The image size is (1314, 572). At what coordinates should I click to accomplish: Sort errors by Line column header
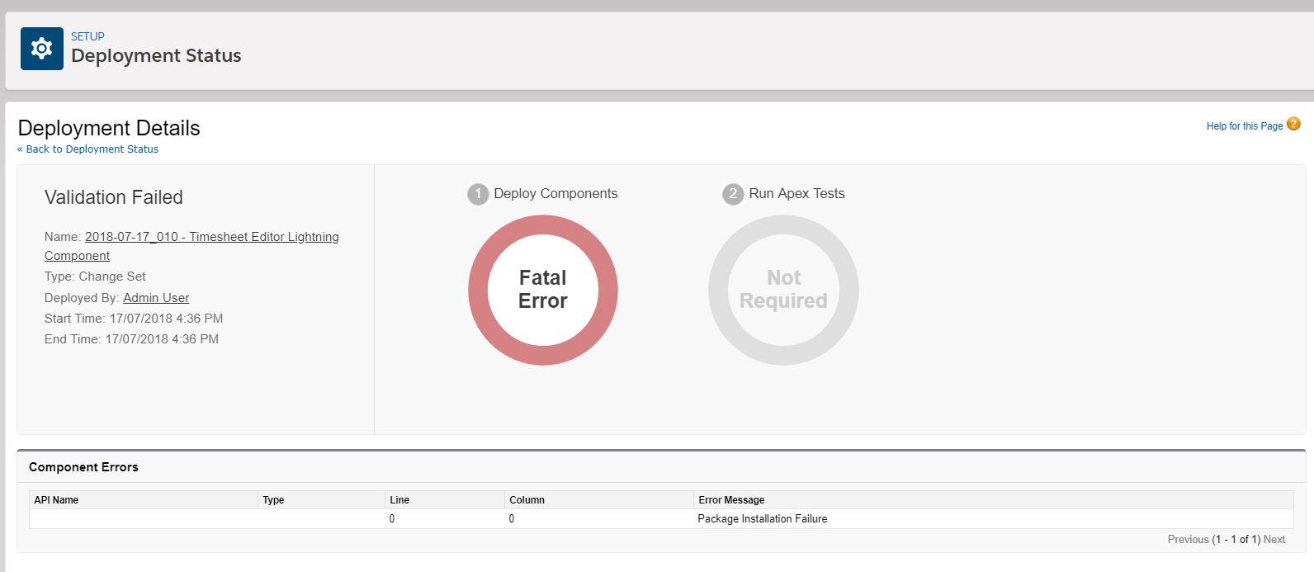399,500
